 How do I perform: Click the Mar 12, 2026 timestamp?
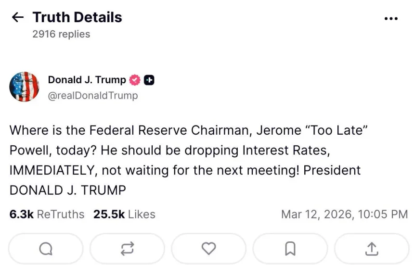point(344,214)
